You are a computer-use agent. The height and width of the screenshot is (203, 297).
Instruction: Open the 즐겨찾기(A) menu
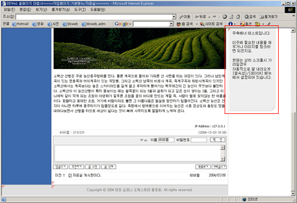point(60,10)
